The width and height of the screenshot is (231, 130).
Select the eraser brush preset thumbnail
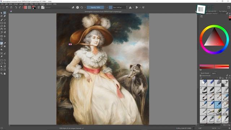click(x=203, y=83)
